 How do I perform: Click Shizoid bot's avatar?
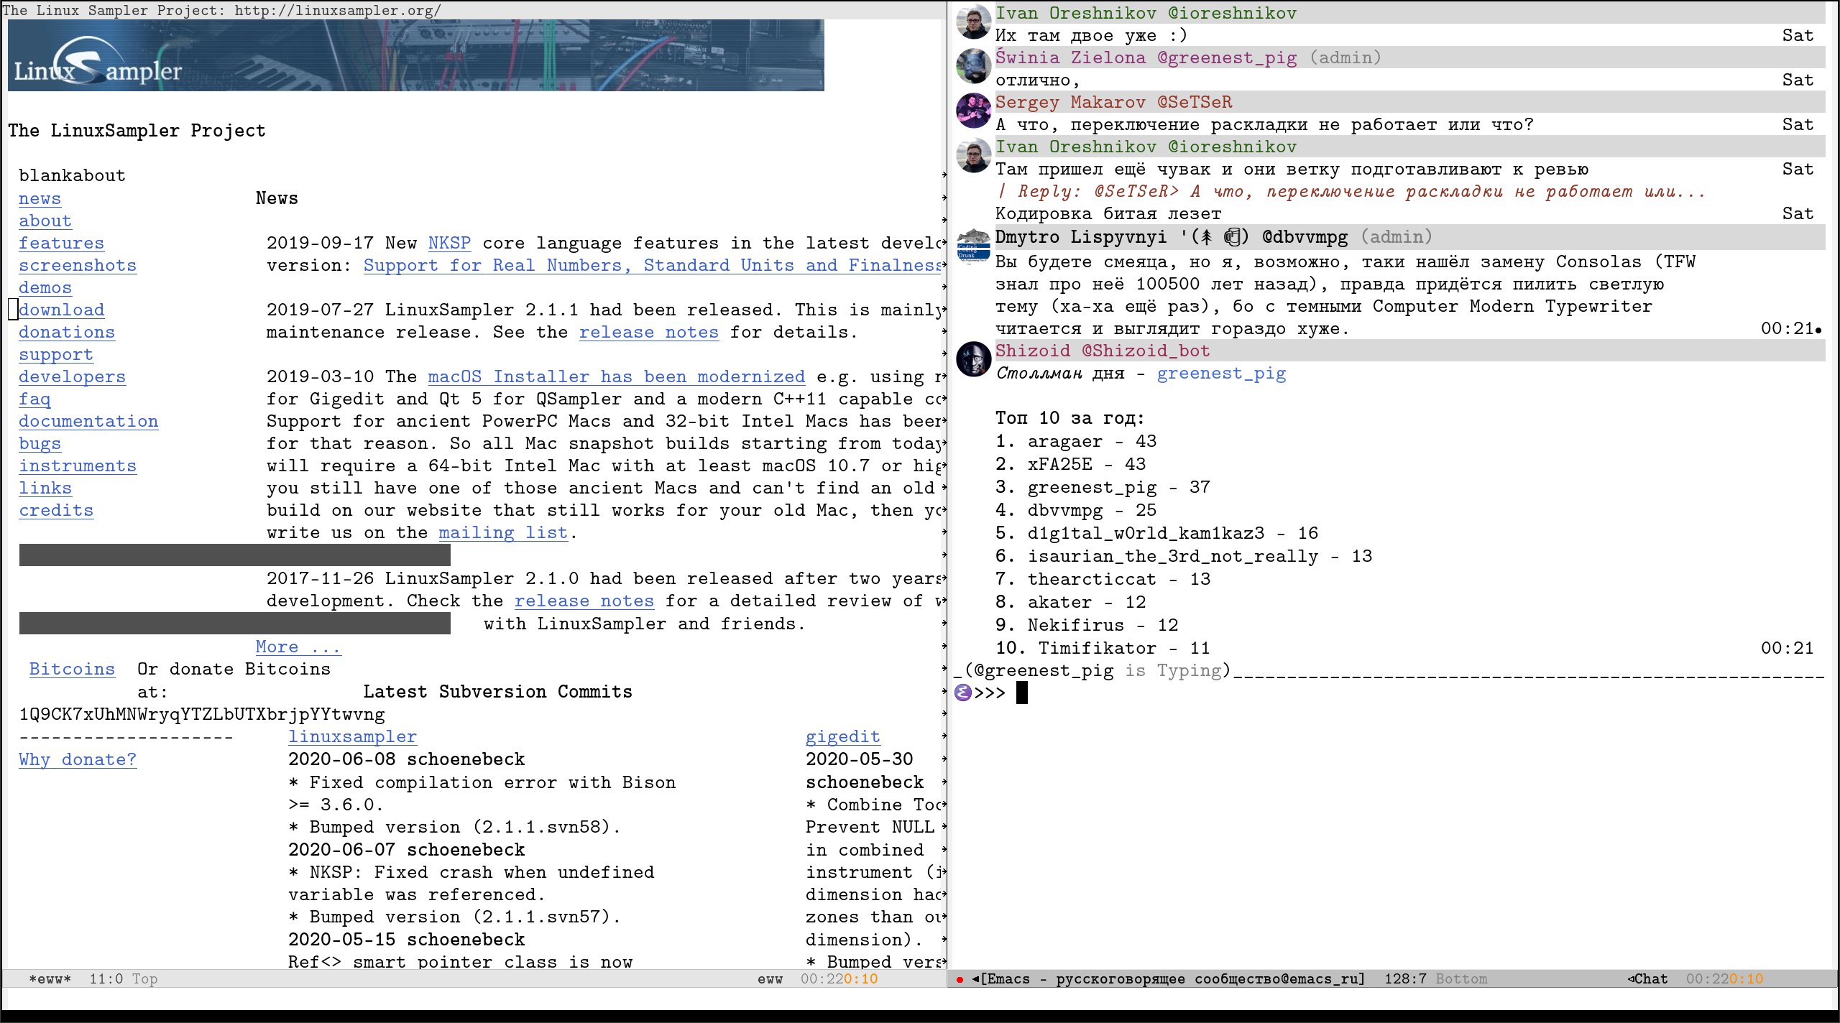pyautogui.click(x=974, y=358)
